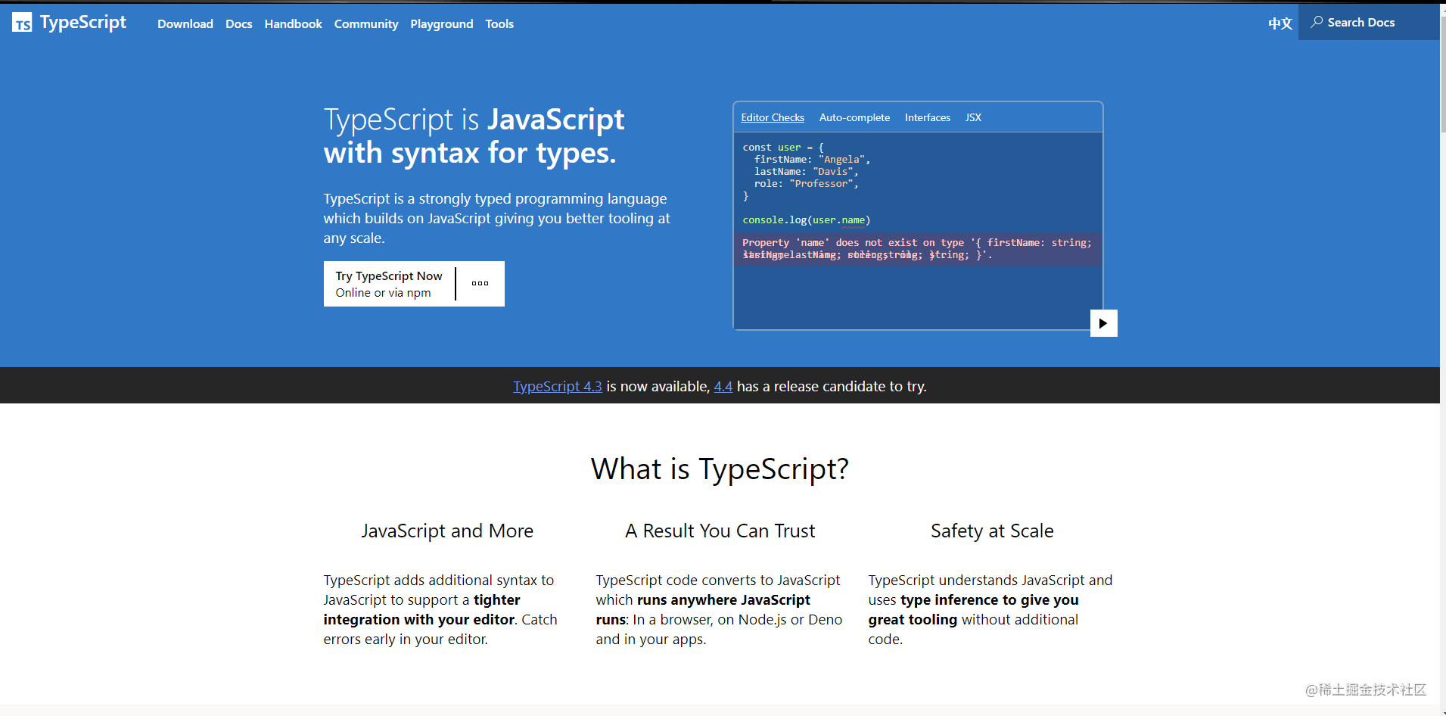This screenshot has height=716, width=1446.
Task: Open the 4.4 release candidate link
Action: coord(723,387)
